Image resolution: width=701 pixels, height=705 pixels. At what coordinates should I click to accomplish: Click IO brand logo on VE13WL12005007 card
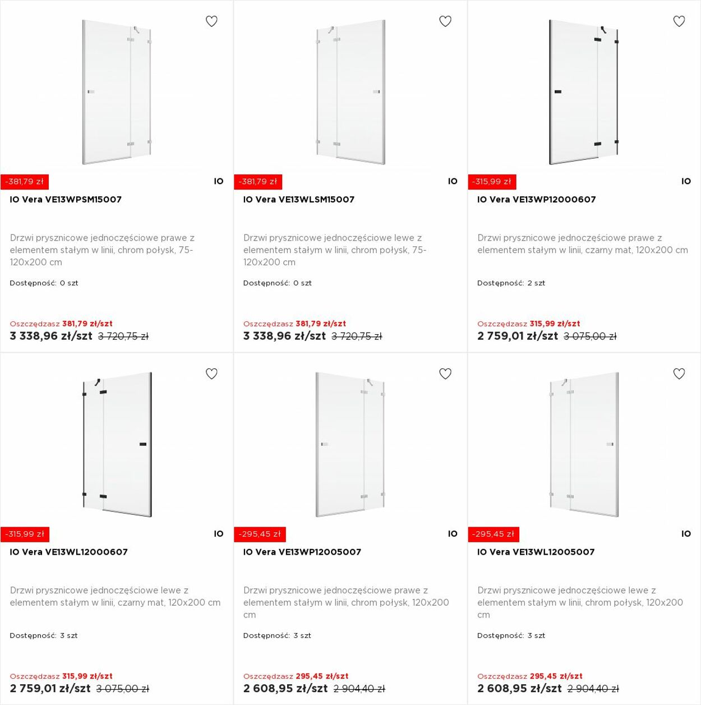[686, 534]
